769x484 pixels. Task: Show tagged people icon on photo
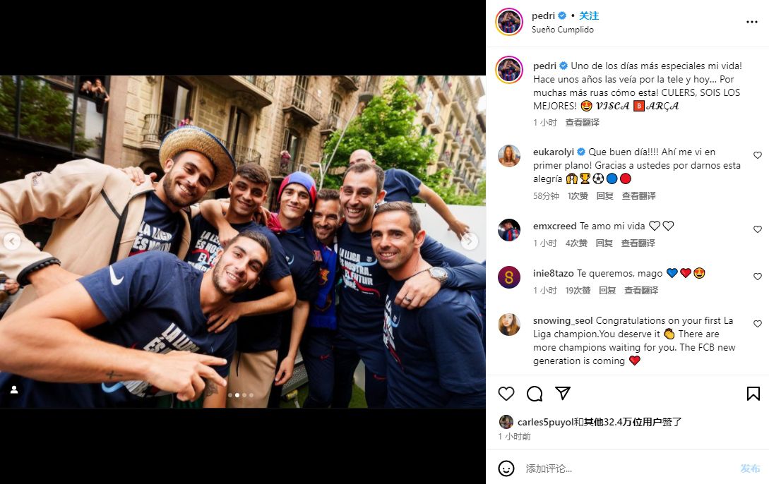[14, 389]
